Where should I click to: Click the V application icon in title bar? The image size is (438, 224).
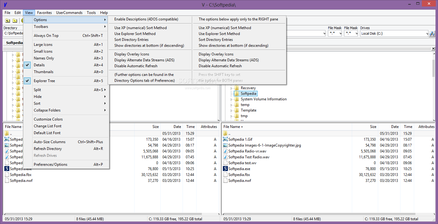(6, 5)
